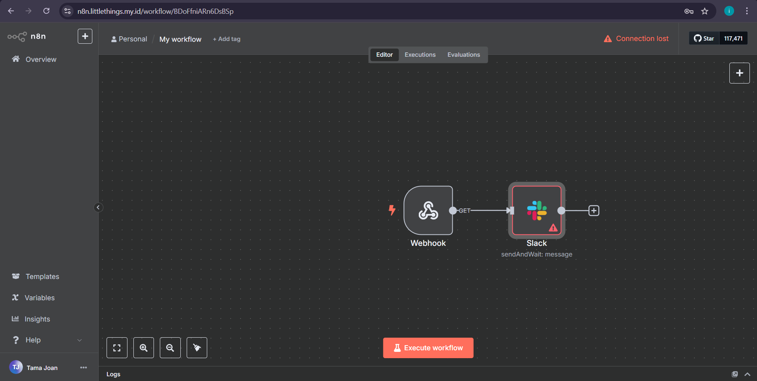Add a node after the Slack output
The width and height of the screenshot is (757, 381).
(594, 211)
